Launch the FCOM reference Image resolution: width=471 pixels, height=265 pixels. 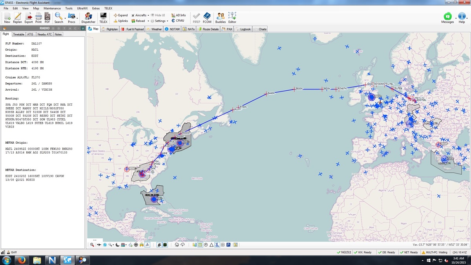click(207, 17)
